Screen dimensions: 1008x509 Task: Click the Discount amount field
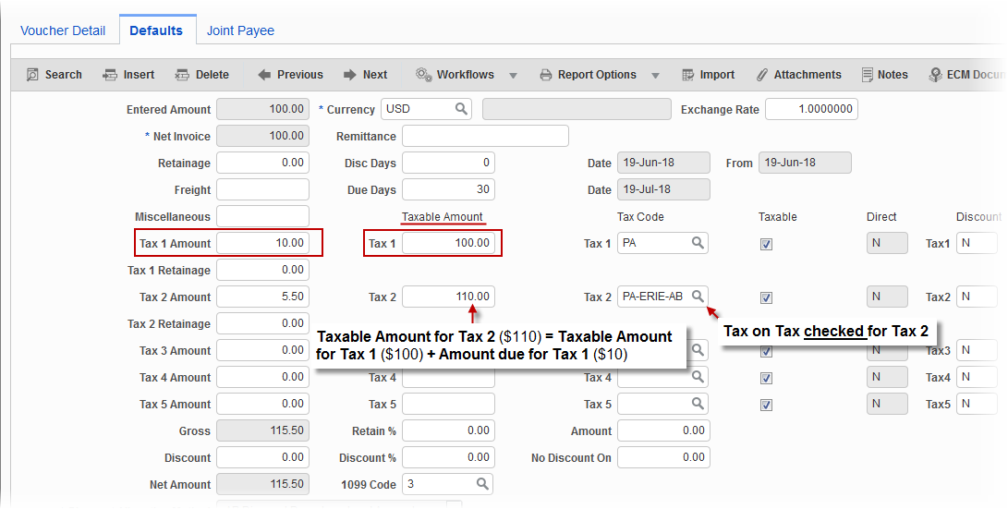click(263, 457)
